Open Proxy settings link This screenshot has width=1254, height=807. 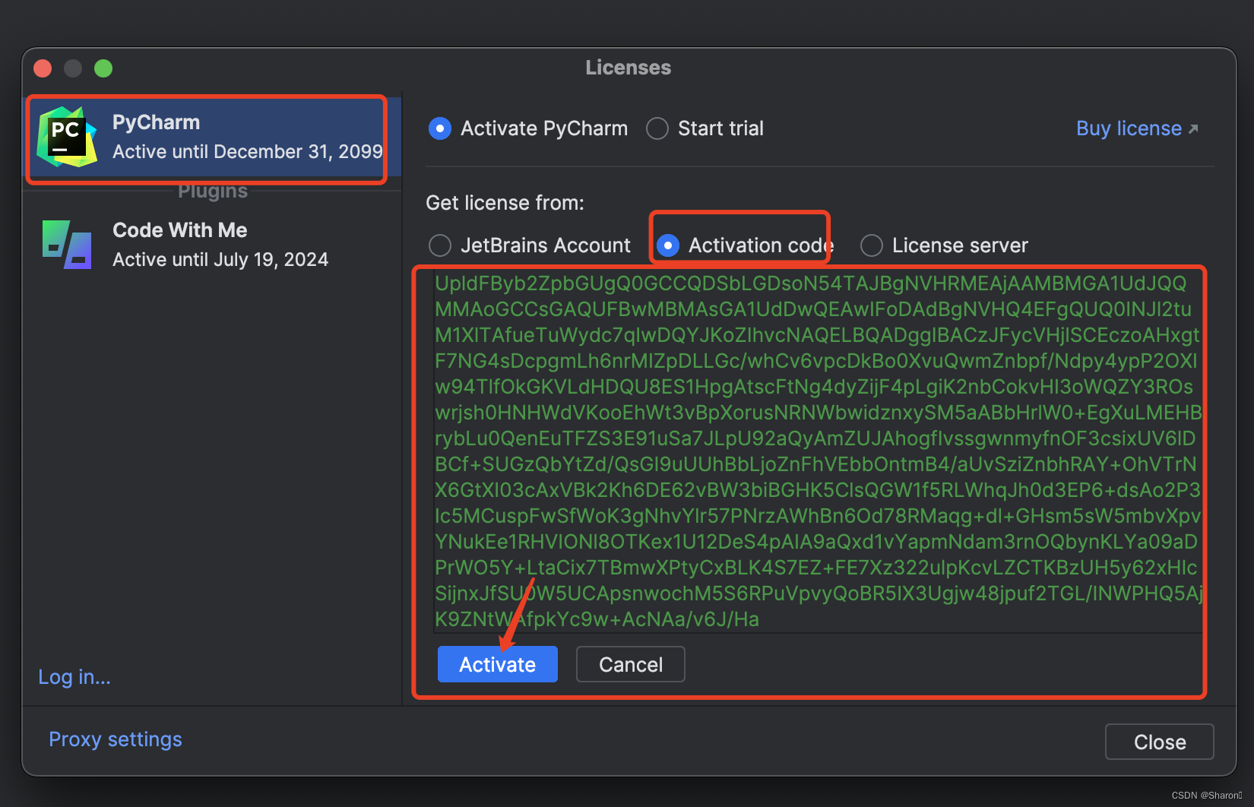click(116, 739)
